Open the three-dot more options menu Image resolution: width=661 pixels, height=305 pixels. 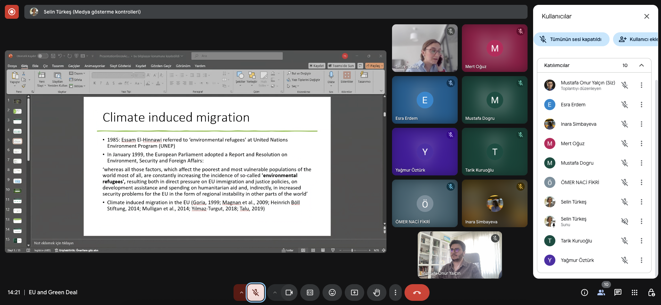(395, 292)
